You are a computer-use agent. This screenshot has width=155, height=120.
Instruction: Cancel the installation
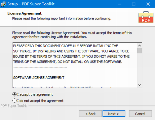point(140,114)
